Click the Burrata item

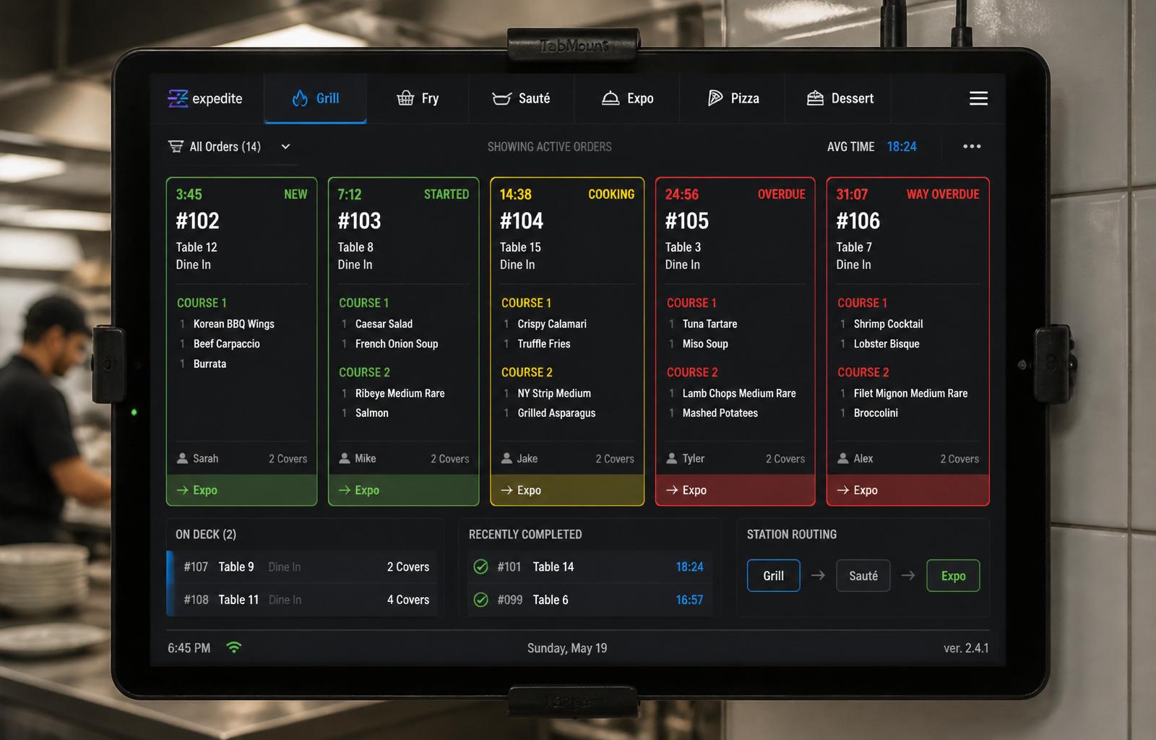210,363
